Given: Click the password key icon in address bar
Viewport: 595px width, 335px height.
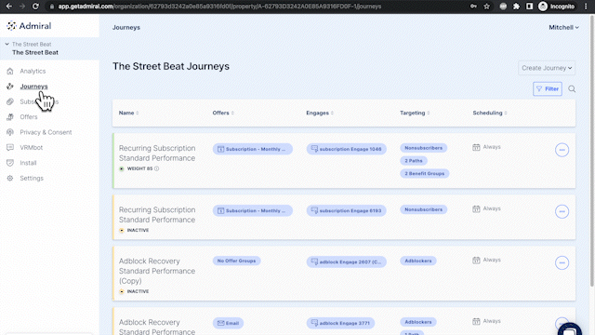Looking at the screenshot, I should tap(473, 7).
